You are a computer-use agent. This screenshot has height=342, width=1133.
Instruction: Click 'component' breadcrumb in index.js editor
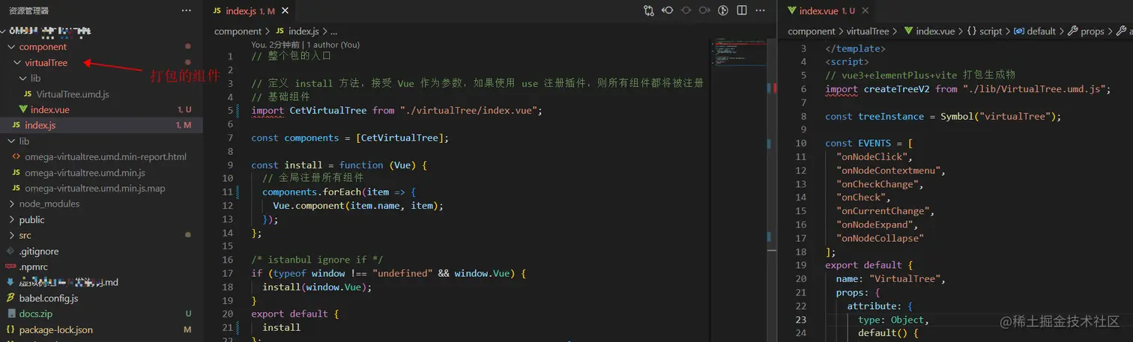click(238, 31)
